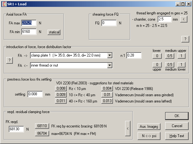
Task: Apply 0.013 Vademecum lathed settling value
Action: point(107,101)
